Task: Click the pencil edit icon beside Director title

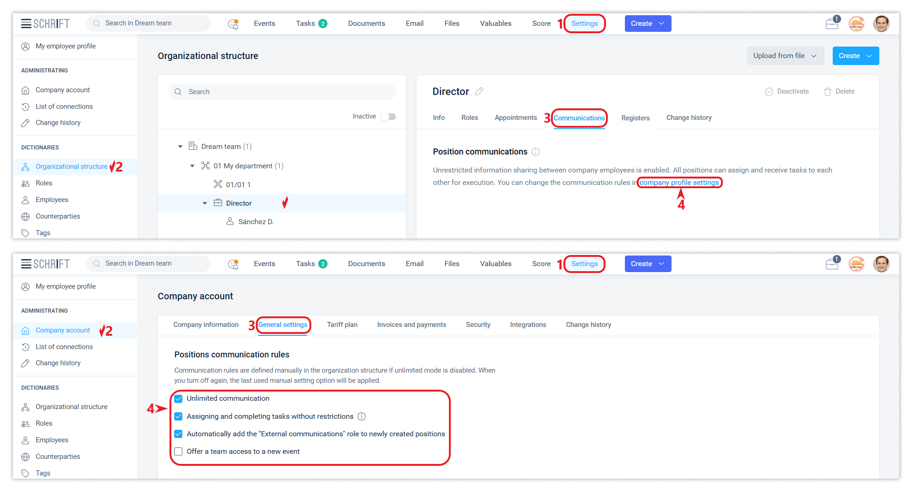Action: [x=479, y=91]
